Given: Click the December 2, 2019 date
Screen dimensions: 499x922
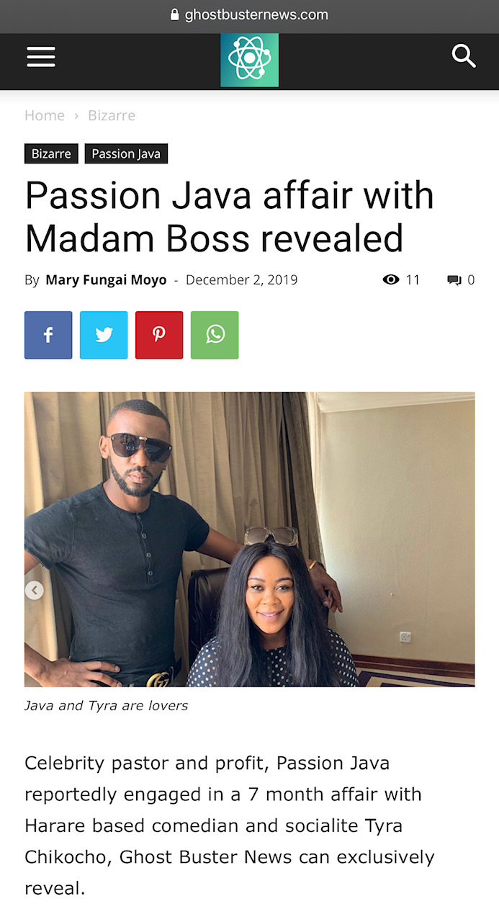Looking at the screenshot, I should [241, 279].
